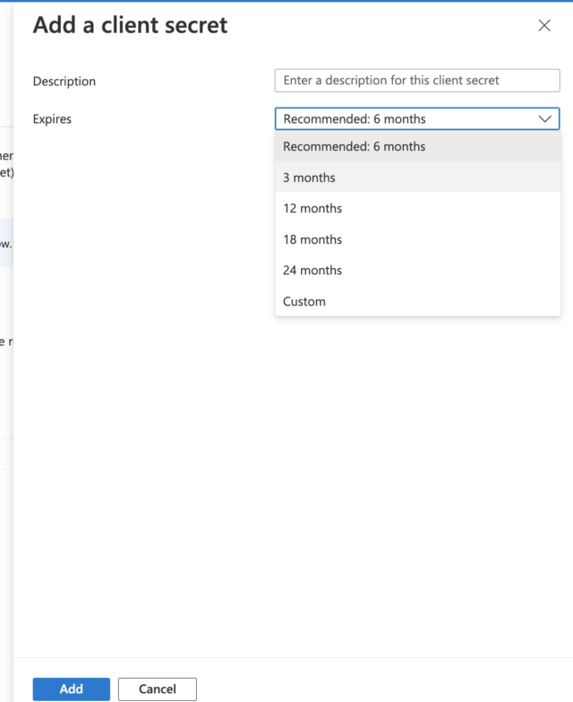Image resolution: width=573 pixels, height=702 pixels.
Task: Click the Description input field
Action: click(x=417, y=81)
